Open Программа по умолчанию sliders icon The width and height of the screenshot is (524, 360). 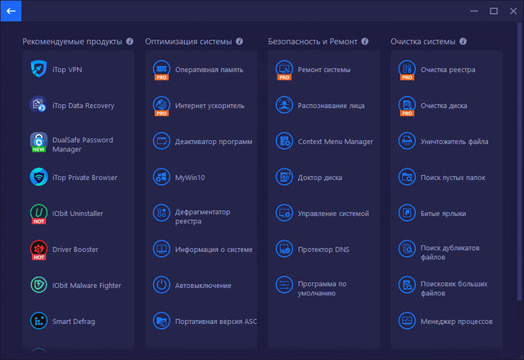284,285
